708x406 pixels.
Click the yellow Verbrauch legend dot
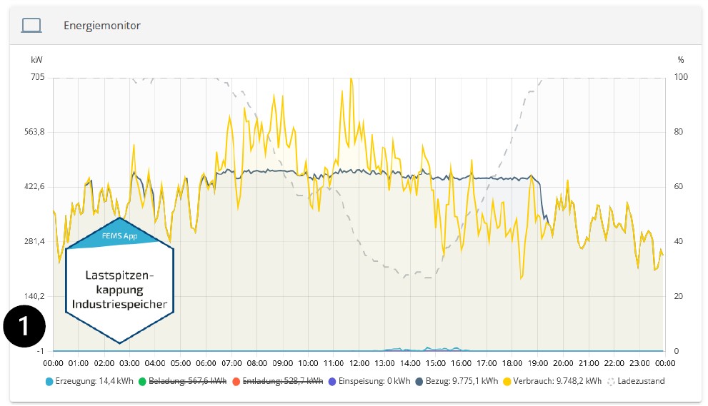(507, 382)
